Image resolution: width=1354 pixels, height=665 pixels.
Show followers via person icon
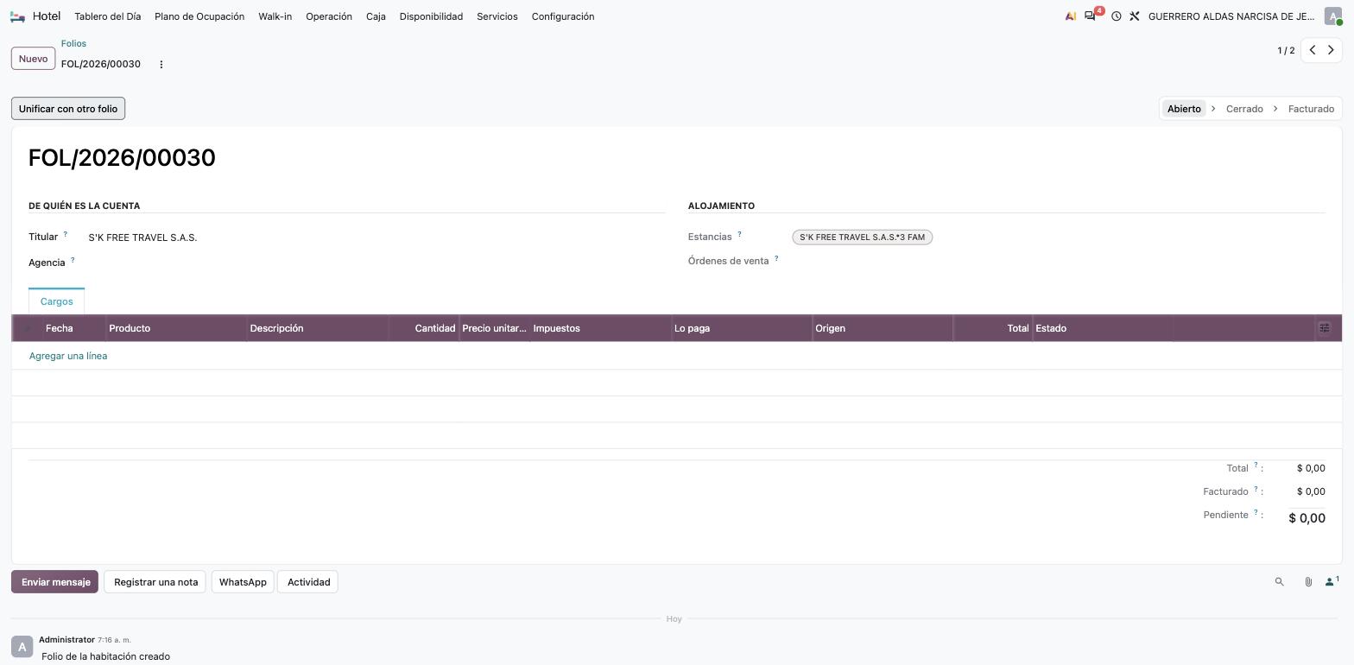pos(1332,581)
